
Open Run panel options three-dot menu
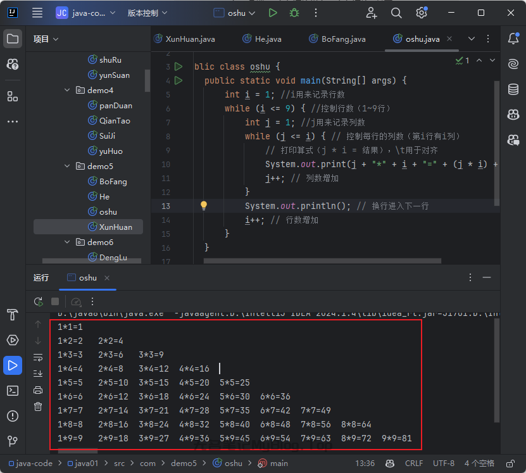(470, 277)
